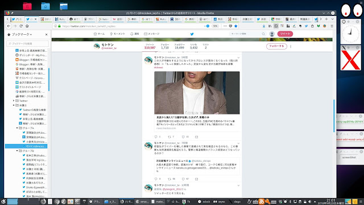Open the news.livedoor.com article card link
This screenshot has width=364, height=205.
(x=197, y=123)
